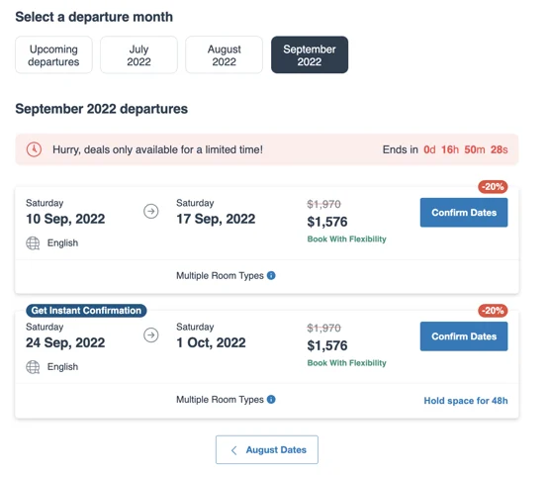Open info icon beside first Multiple Room Types
The image size is (549, 477).
(271, 276)
